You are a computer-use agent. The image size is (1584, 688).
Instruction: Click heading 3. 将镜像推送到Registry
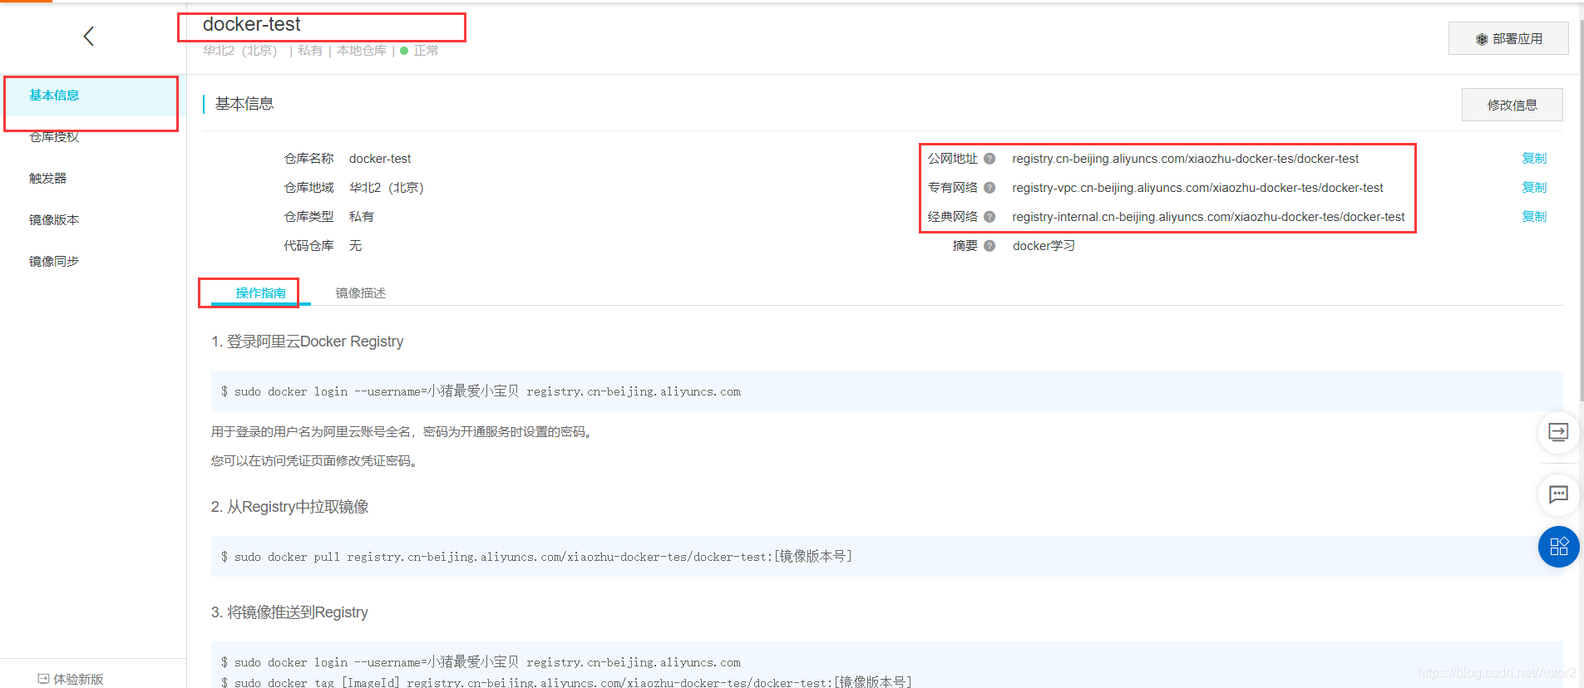point(289,612)
